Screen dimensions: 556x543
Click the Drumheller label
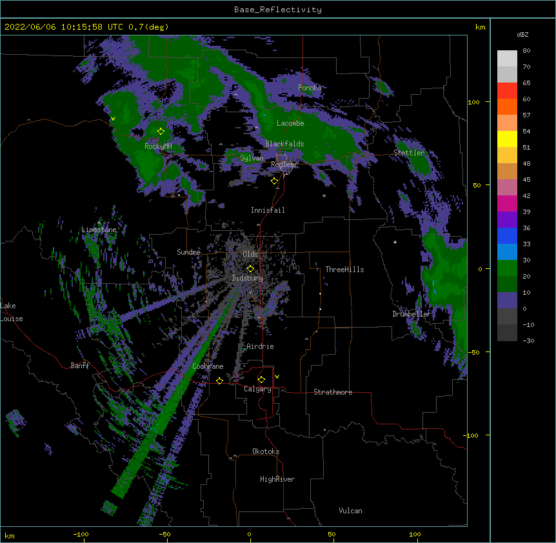click(412, 314)
